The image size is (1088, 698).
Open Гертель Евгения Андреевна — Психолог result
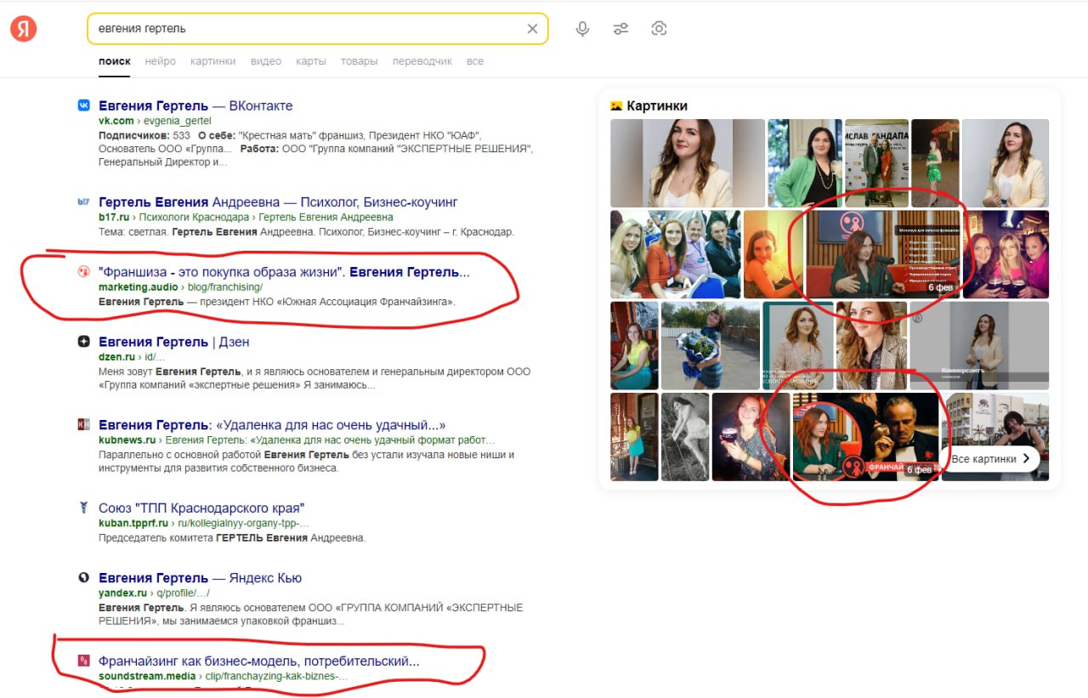click(x=278, y=202)
